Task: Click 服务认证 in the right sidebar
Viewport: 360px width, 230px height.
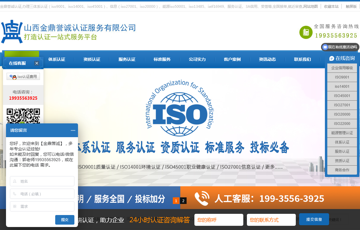Action: pyautogui.click(x=342, y=152)
